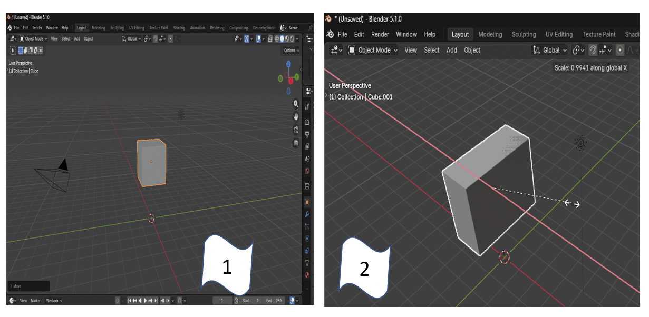Screen dimensions: 649x317
Task: Open the Material properties tab with red sphere icon
Action: click(307, 275)
